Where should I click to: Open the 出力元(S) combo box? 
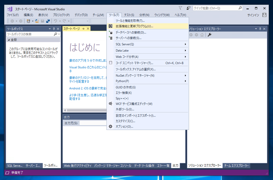[93, 123]
